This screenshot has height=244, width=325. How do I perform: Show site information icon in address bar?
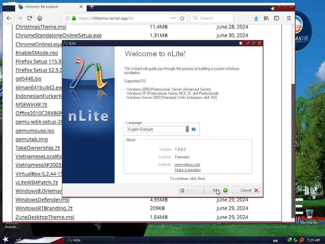[x=68, y=18]
